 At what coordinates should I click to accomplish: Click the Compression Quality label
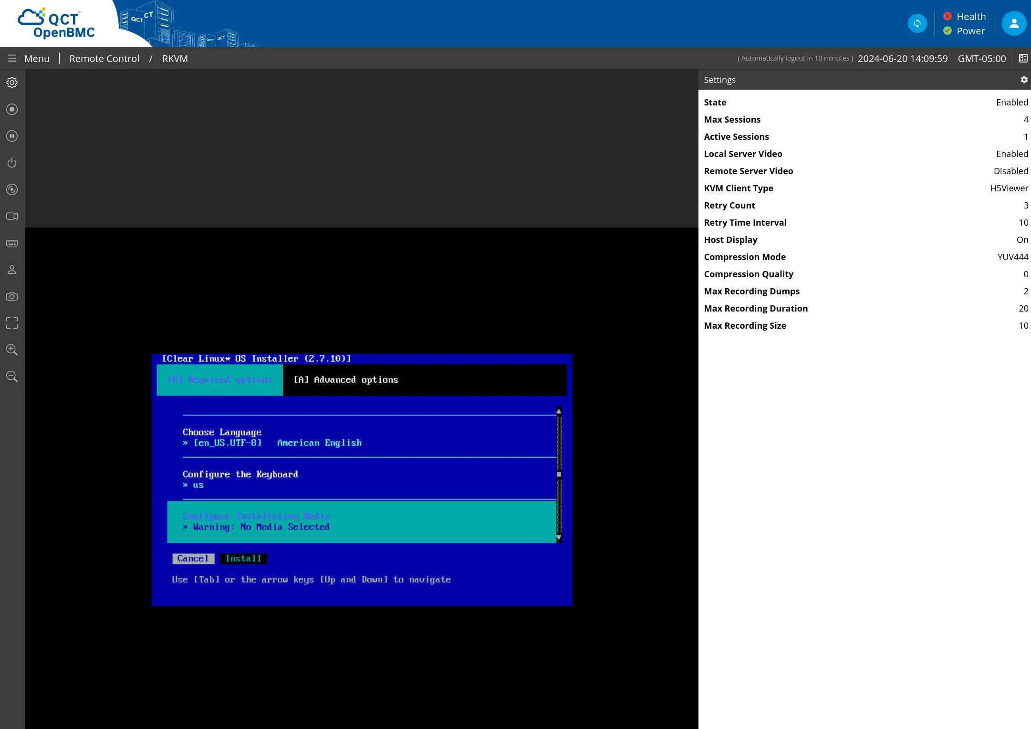tap(749, 274)
